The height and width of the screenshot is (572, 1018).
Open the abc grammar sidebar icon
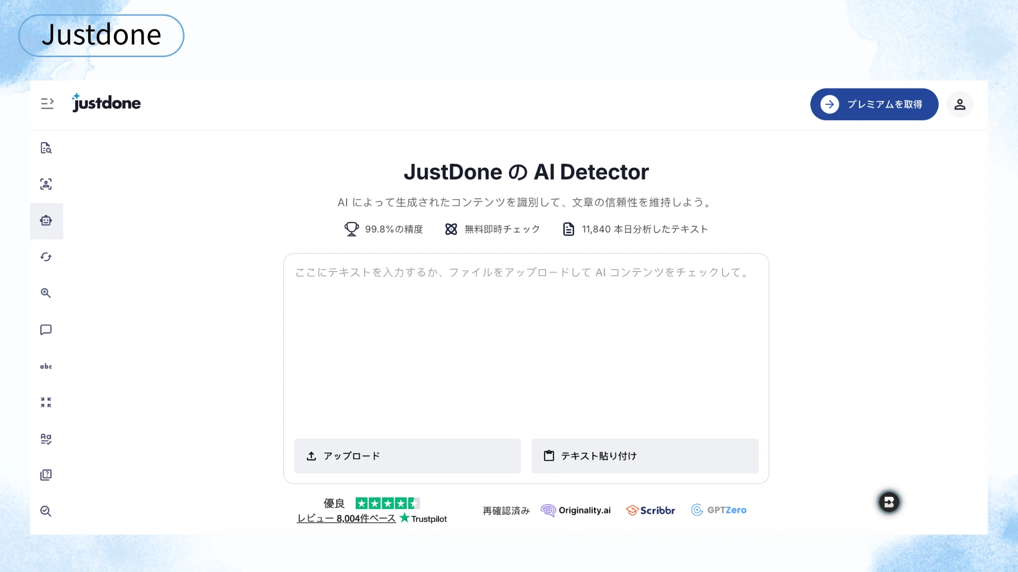[46, 366]
